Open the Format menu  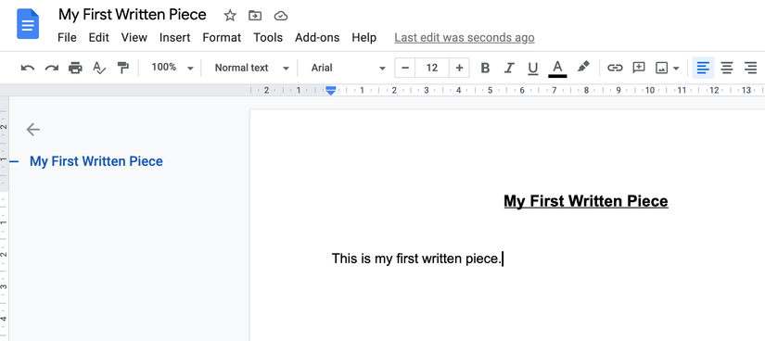pos(222,38)
